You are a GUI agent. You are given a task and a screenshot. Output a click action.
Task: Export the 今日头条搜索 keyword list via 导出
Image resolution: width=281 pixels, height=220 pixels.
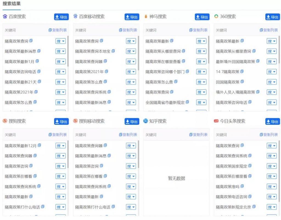(272, 121)
